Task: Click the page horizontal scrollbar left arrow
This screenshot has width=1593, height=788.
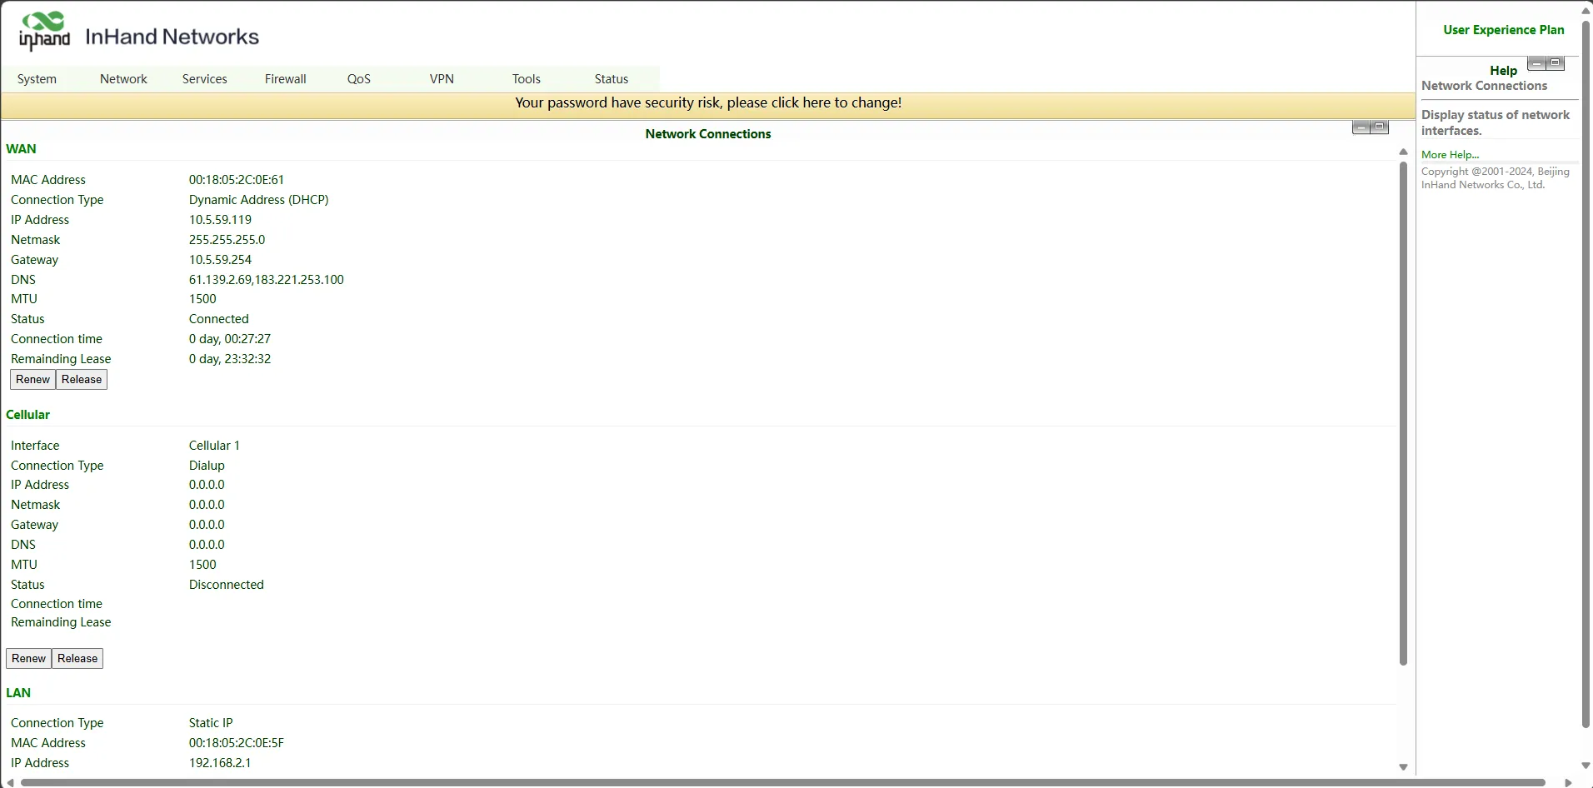Action: coord(10,782)
